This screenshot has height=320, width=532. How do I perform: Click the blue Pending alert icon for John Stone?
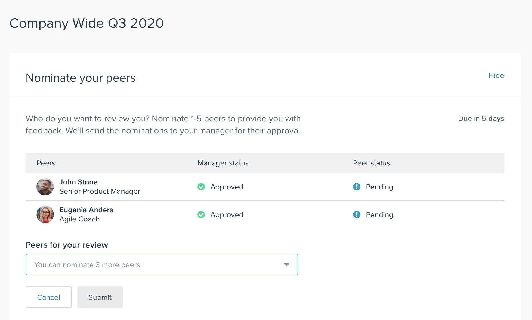click(x=357, y=187)
